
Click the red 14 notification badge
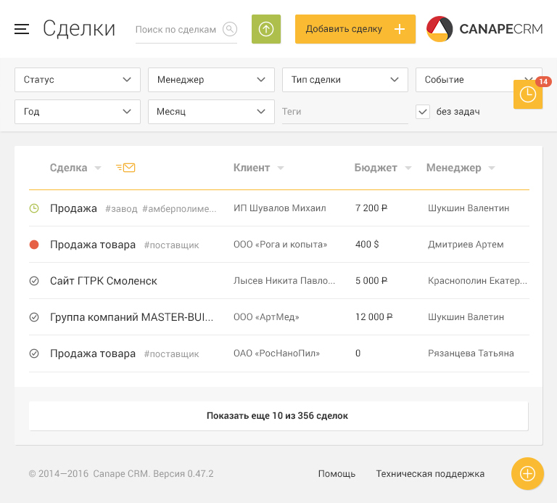tap(543, 82)
